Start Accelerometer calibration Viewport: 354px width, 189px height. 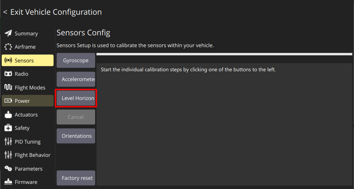(76, 79)
